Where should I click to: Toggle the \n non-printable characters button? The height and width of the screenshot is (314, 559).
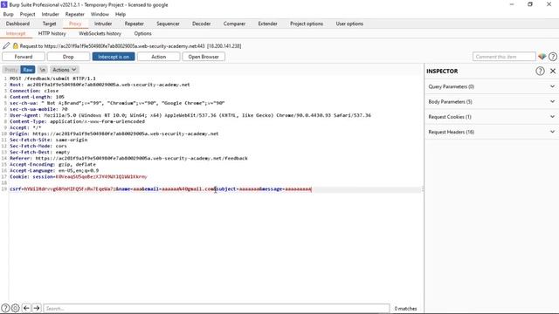tap(43, 70)
